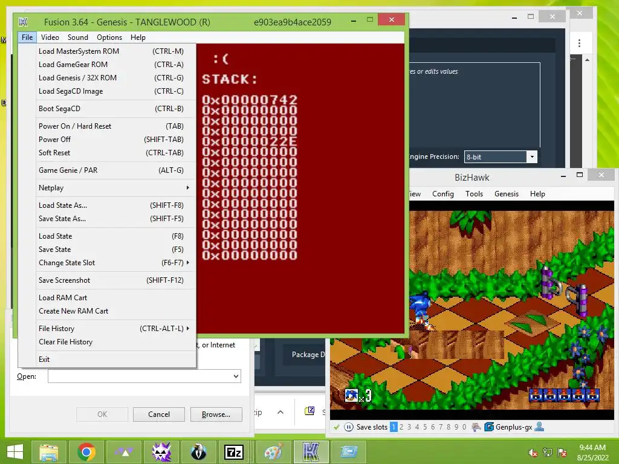Open 7-Zip from the taskbar
Image resolution: width=619 pixels, height=464 pixels.
point(234,452)
